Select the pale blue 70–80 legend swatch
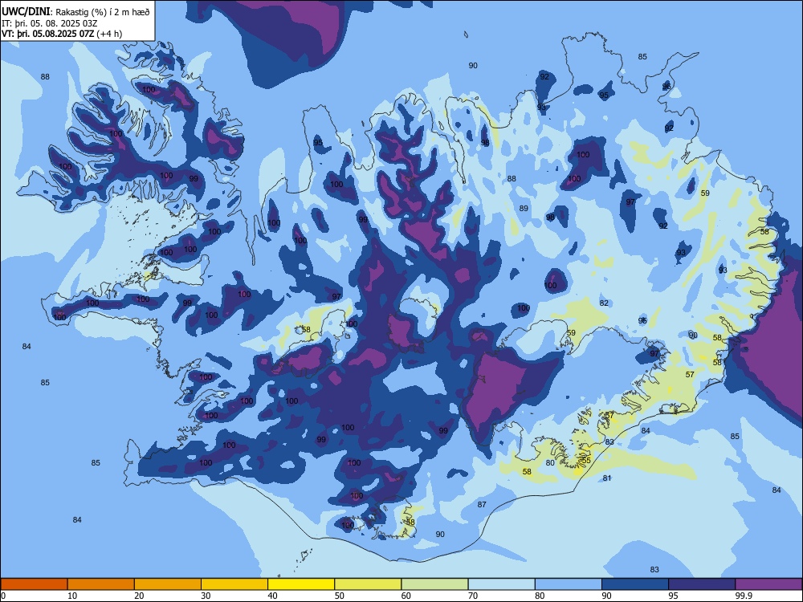Image resolution: width=803 pixels, height=602 pixels. [502, 584]
